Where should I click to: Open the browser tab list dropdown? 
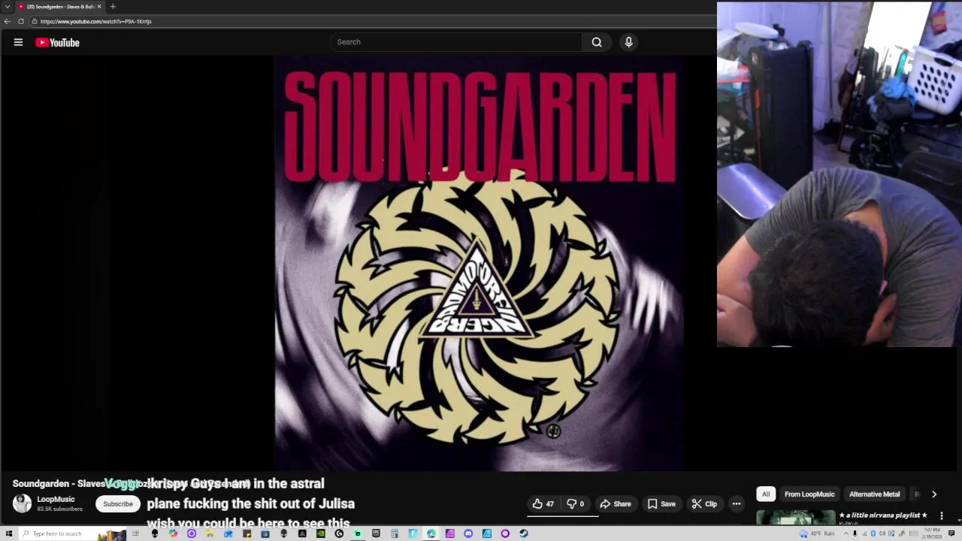(8, 7)
